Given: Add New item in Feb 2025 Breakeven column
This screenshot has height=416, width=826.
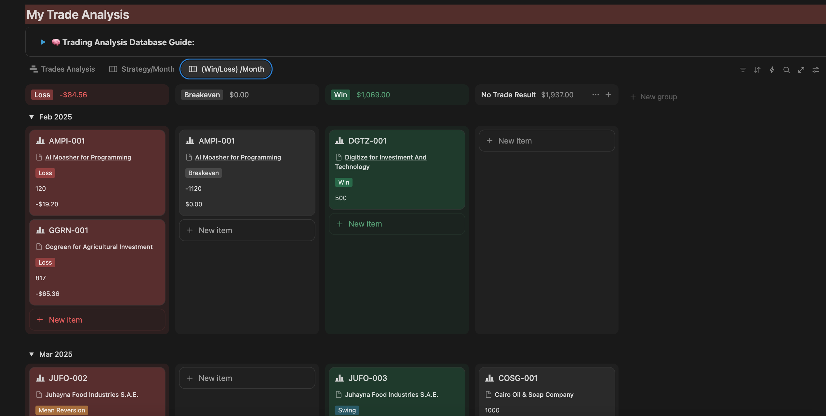Looking at the screenshot, I should pos(247,230).
